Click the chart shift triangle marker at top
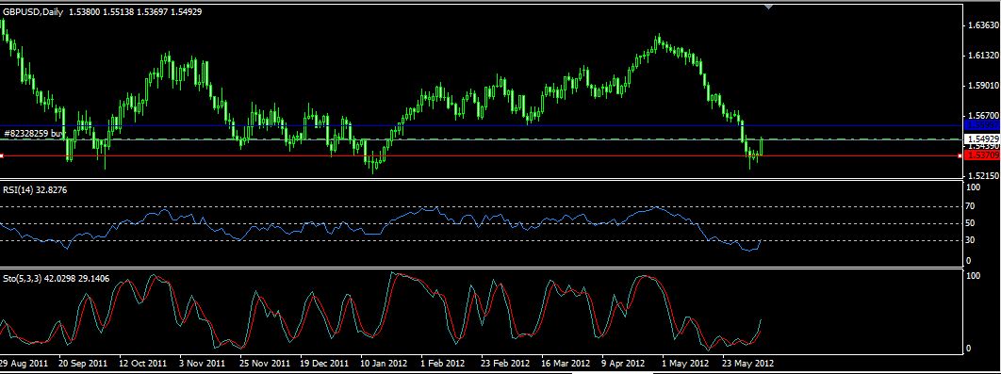 tap(768, 7)
